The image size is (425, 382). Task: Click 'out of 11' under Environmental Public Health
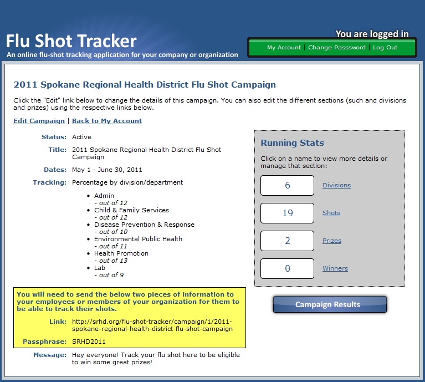111,246
